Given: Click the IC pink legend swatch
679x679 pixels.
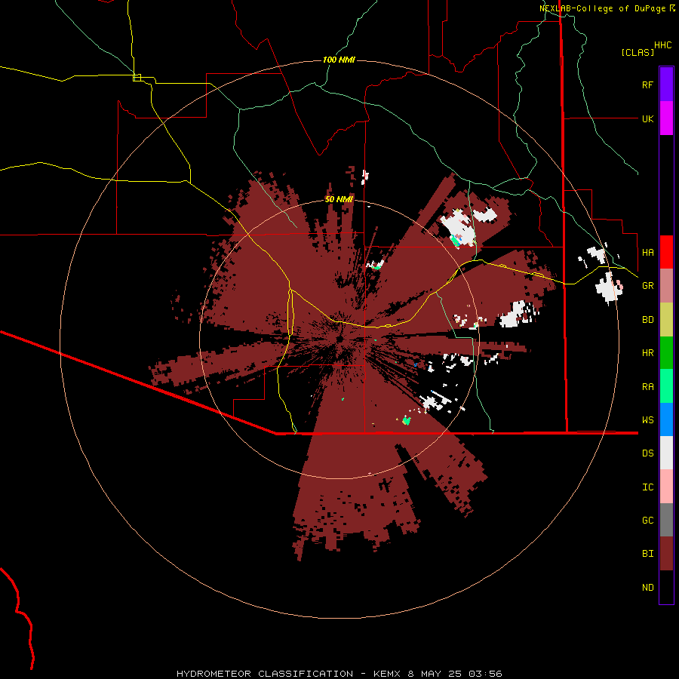Looking at the screenshot, I should point(666,487).
